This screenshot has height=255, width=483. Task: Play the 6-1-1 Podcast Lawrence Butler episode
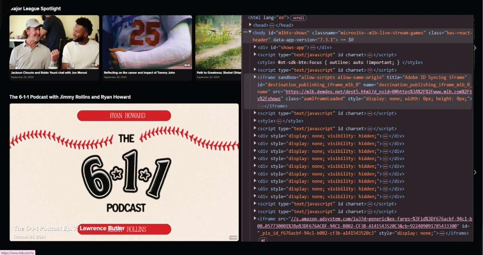(124, 172)
